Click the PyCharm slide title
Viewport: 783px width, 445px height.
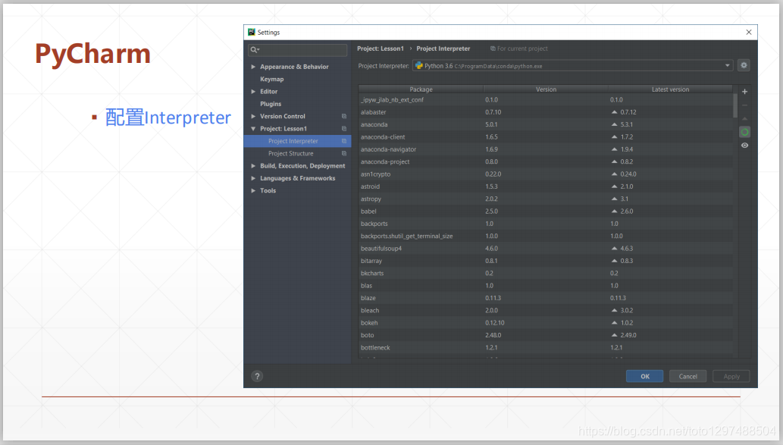tap(92, 55)
